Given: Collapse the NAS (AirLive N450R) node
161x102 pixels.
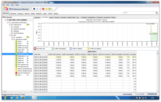Looking at the screenshot, I should (x=12, y=39).
